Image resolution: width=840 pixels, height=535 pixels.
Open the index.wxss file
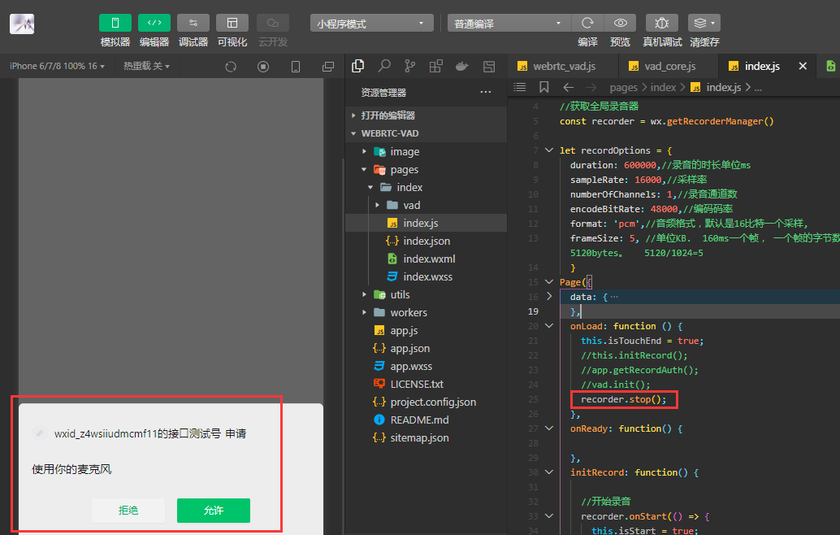click(x=426, y=276)
